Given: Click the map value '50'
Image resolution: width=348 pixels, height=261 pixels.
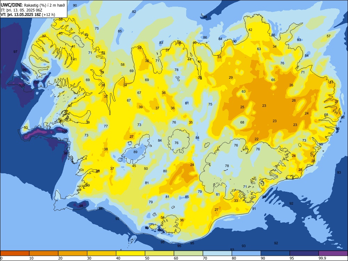Looking at the screenshot, I should click(146, 169).
